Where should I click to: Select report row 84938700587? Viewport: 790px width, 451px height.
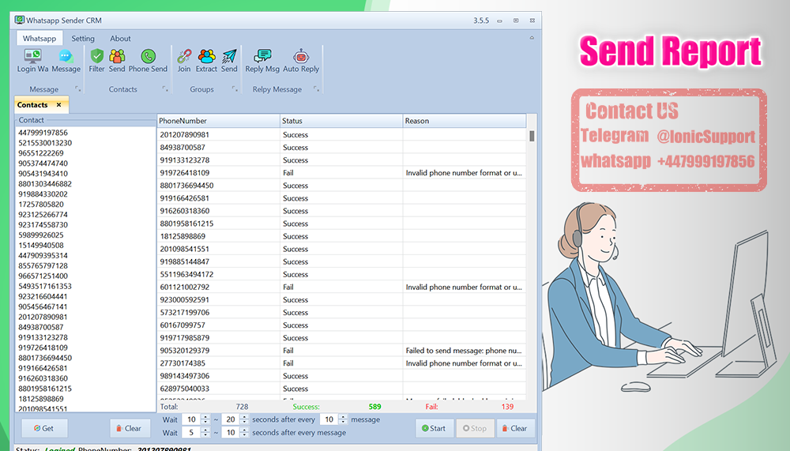(341, 147)
